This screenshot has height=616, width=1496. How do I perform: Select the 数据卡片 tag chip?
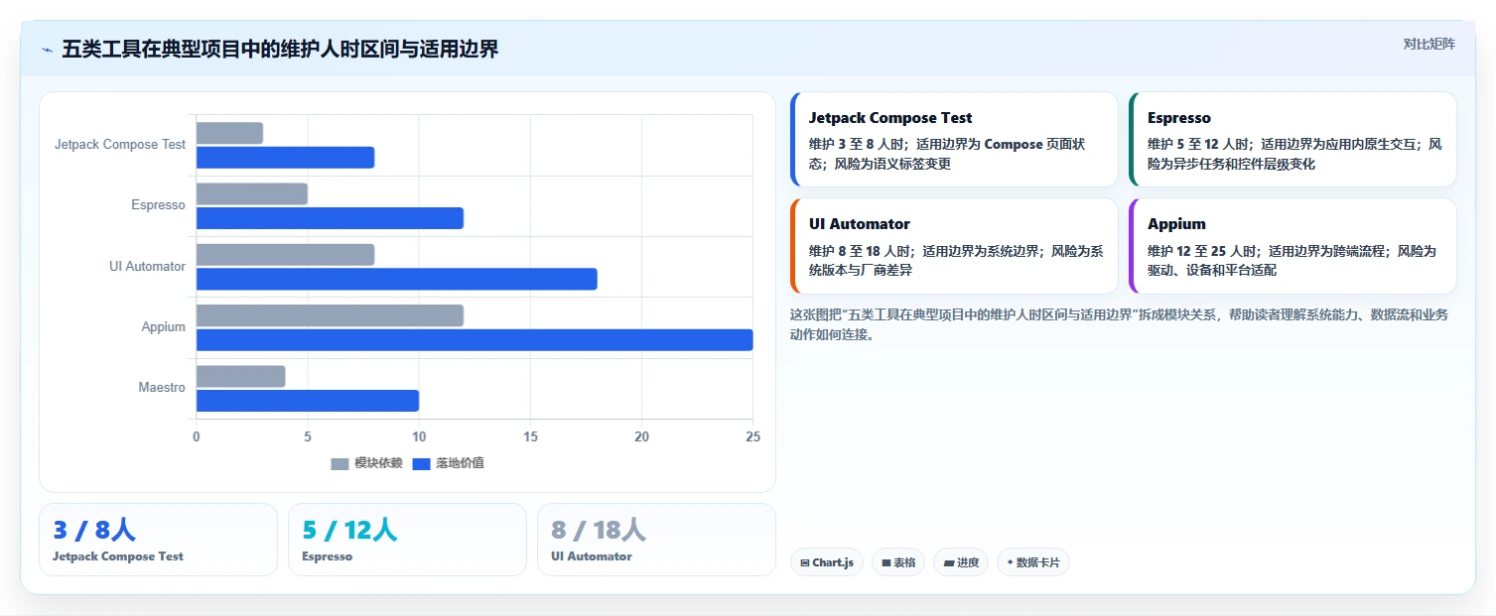click(1033, 562)
